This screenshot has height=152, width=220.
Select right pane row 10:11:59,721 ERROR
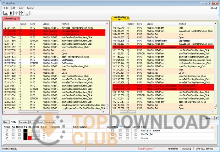pyautogui.click(x=163, y=53)
